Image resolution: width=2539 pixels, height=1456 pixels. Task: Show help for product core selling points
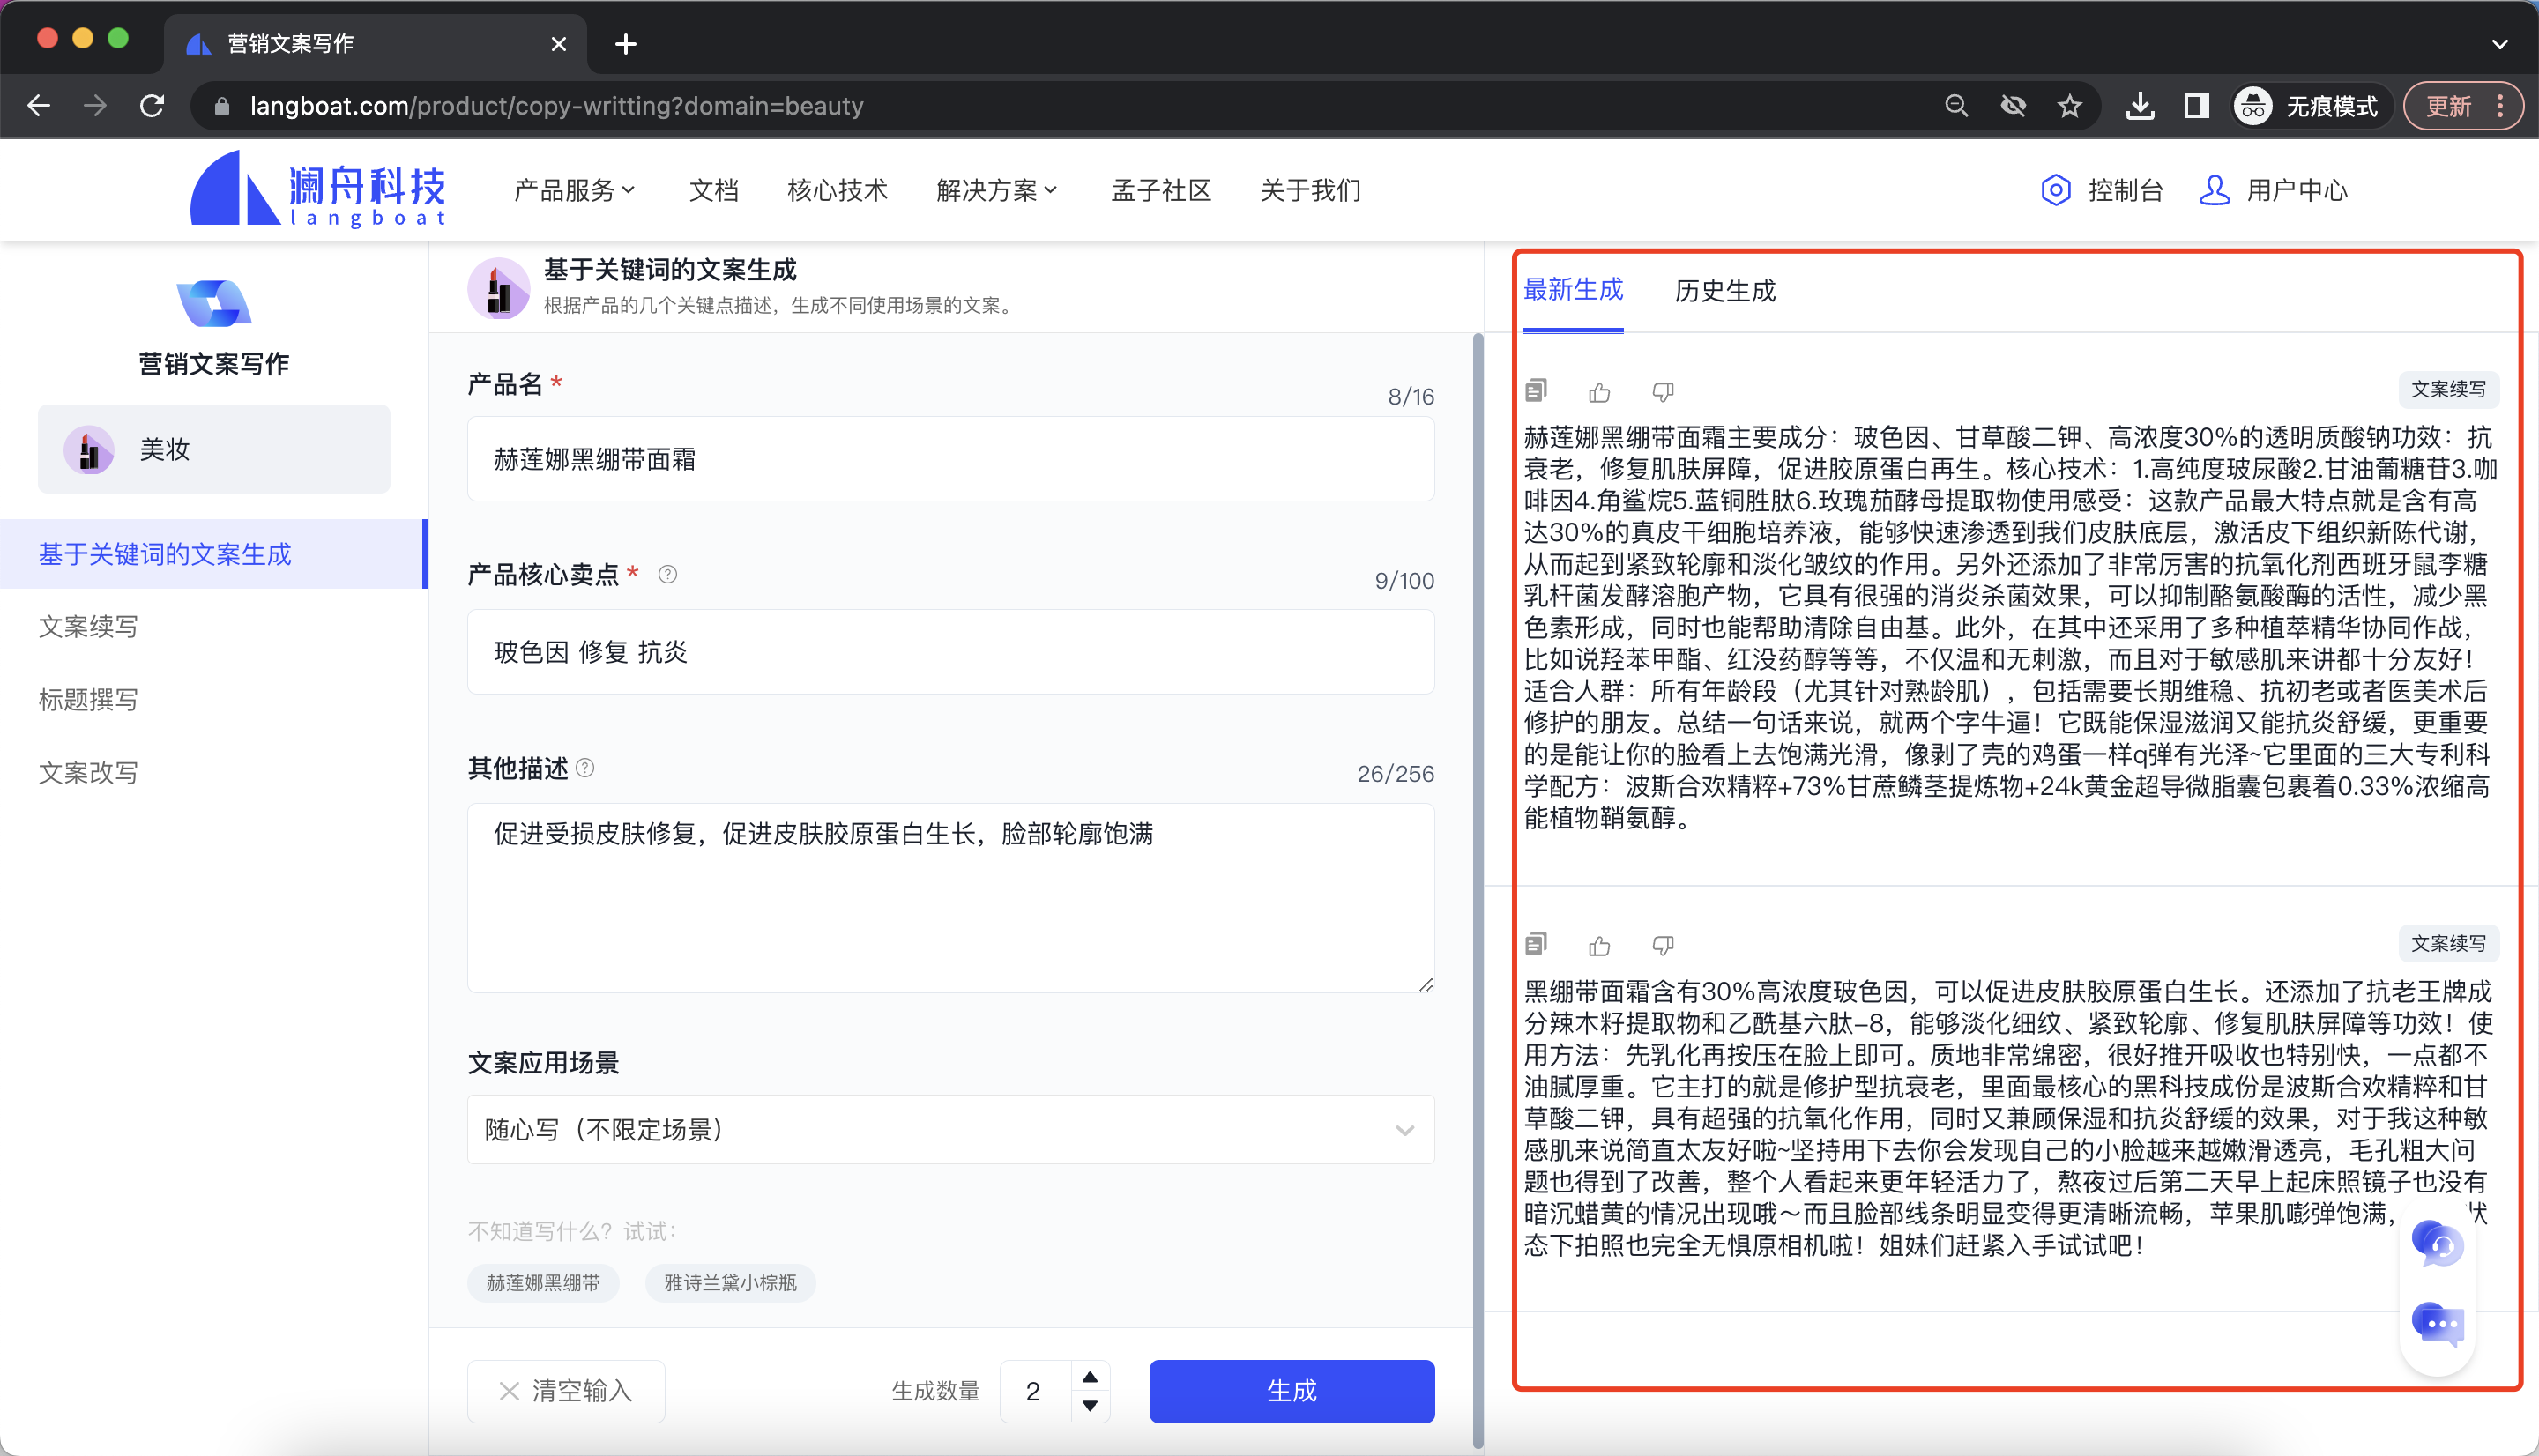(x=667, y=574)
